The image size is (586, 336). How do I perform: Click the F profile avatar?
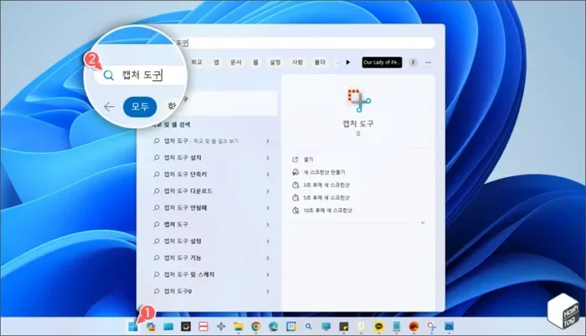[414, 63]
